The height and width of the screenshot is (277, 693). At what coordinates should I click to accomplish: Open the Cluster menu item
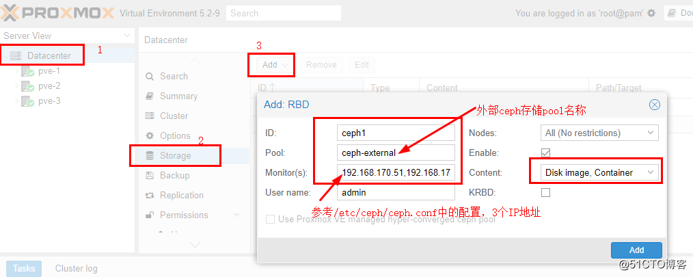194,116
